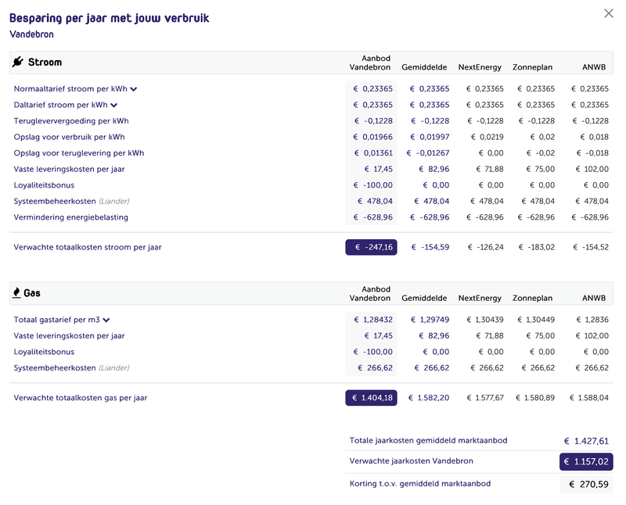Click ANWB stroom total -154,52
Screen dimensions: 626x505
click(591, 247)
